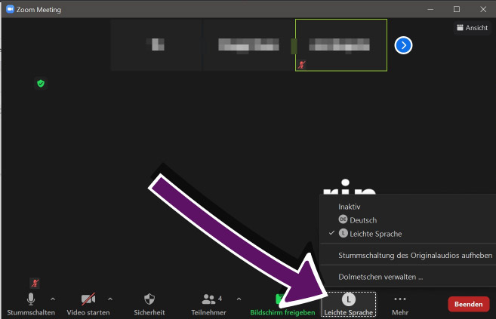The width and height of the screenshot is (496, 319).
Task: Open video options arrow beside Video starten
Action: 110,299
